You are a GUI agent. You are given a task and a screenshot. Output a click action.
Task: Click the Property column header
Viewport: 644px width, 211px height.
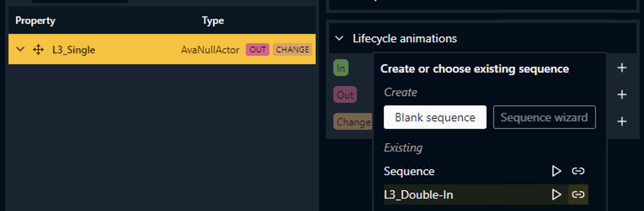click(x=35, y=21)
